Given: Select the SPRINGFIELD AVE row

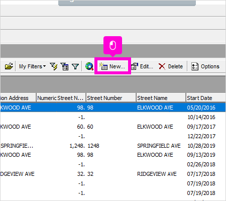Looking at the screenshot, I should tap(113, 146).
